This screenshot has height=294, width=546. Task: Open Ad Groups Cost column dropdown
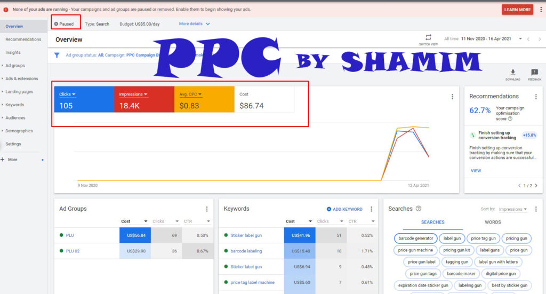pos(146,221)
